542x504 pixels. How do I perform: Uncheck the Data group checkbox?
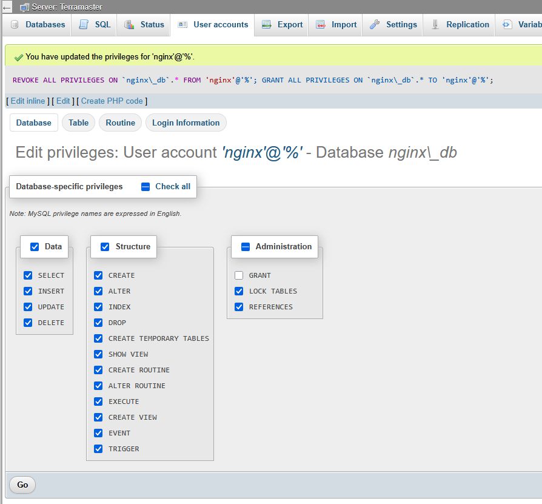point(35,247)
